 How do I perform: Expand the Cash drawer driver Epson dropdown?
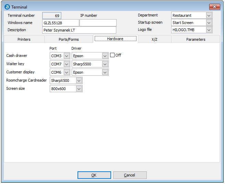coord(105,56)
